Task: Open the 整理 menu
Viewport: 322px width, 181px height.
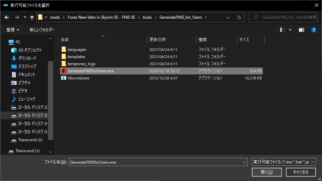Action: [x=13, y=30]
